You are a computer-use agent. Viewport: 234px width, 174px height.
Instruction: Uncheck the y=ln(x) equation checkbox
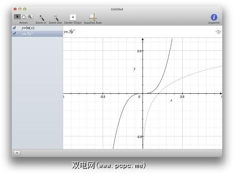(15, 28)
